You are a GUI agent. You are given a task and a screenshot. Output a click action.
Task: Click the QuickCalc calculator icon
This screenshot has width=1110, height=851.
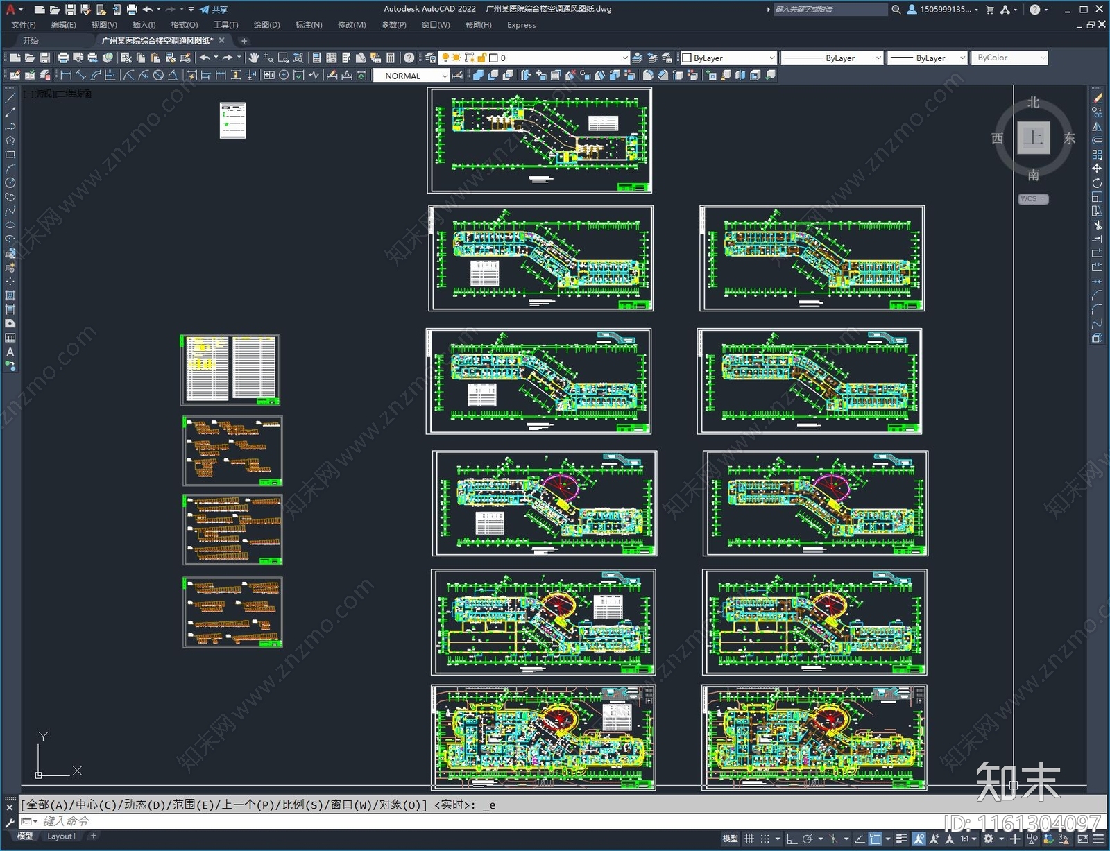pos(391,58)
